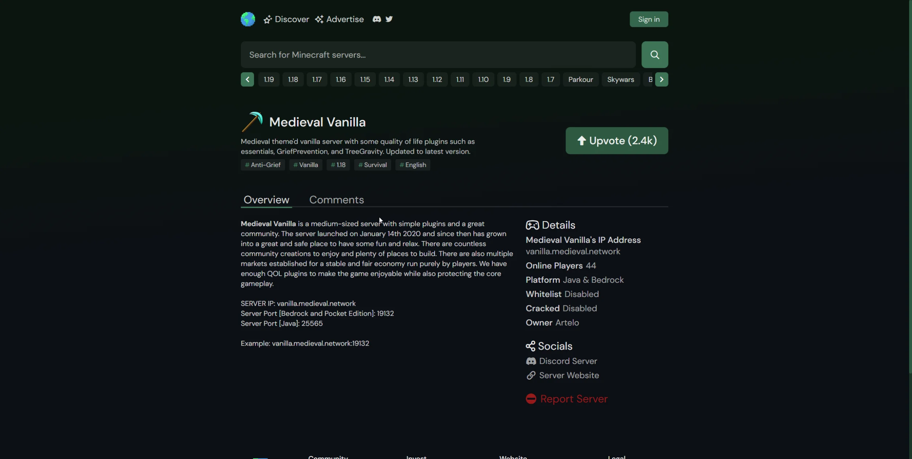Open the Discord Server social link
The image size is (912, 459).
click(561, 361)
